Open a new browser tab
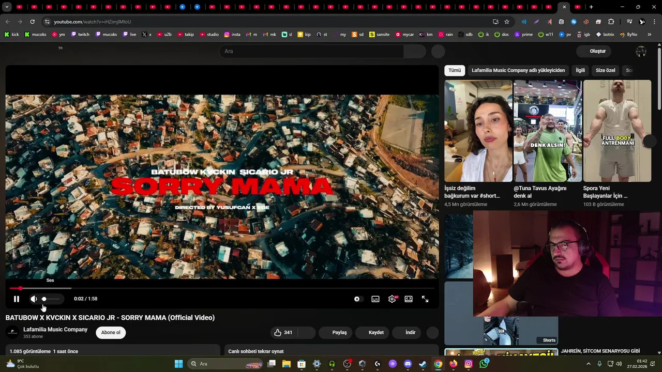This screenshot has width=662, height=372. pyautogui.click(x=591, y=7)
